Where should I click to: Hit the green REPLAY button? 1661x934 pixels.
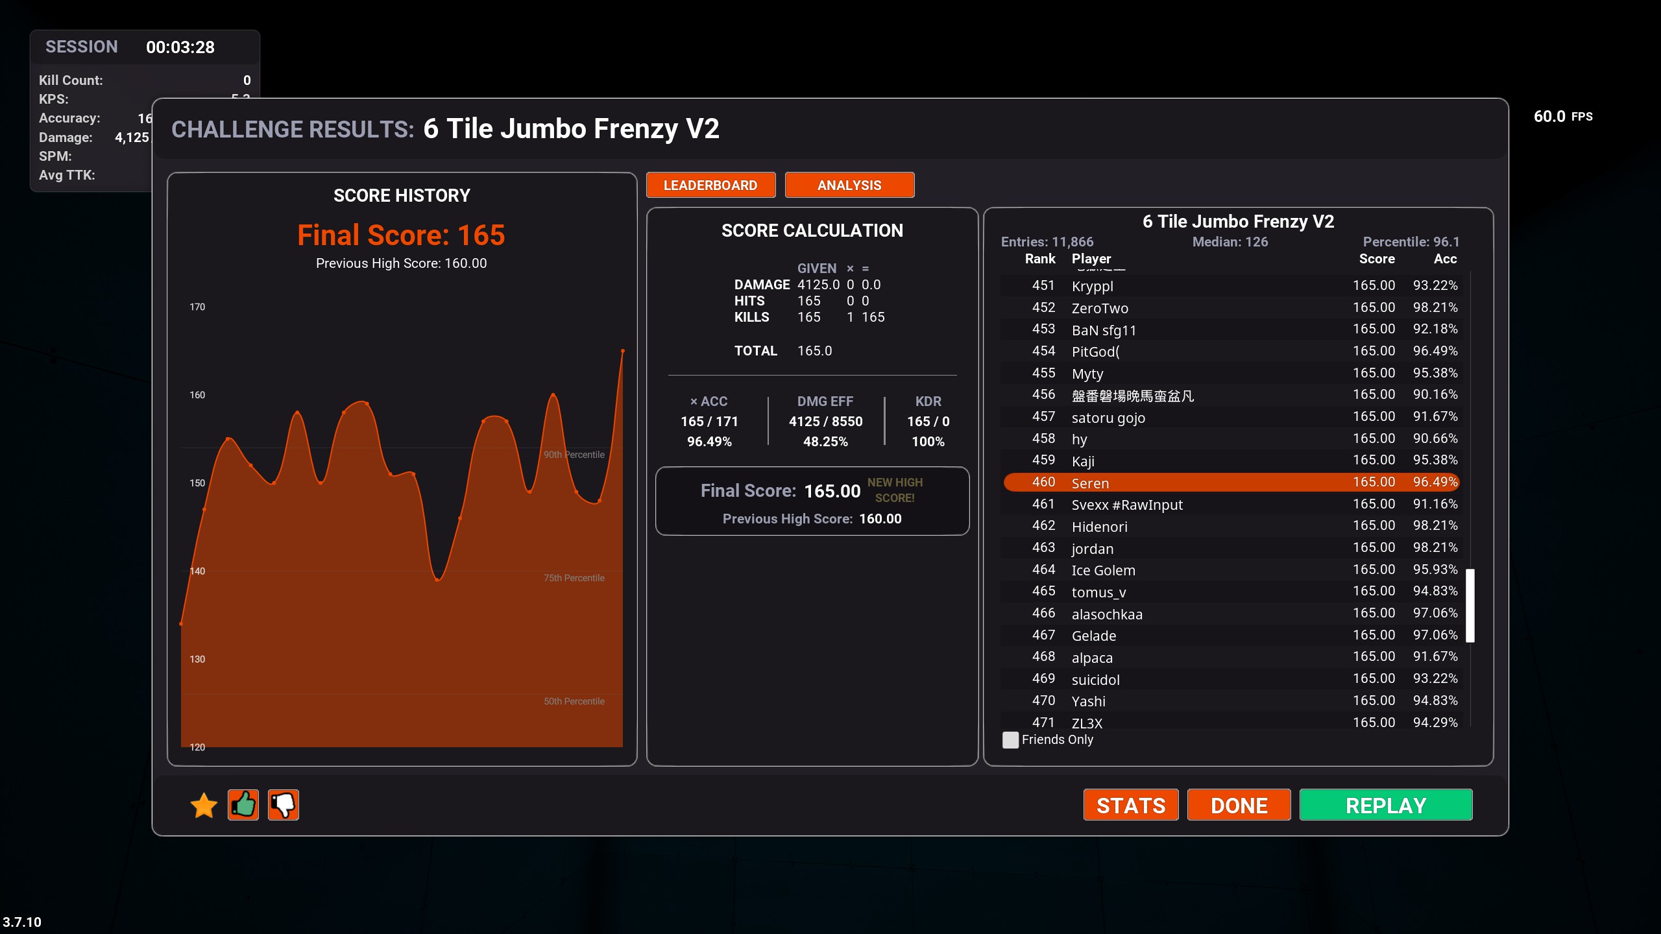[x=1385, y=805]
